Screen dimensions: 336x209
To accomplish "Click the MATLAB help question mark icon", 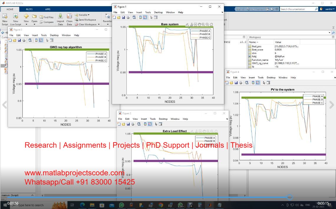I will coord(272,9).
